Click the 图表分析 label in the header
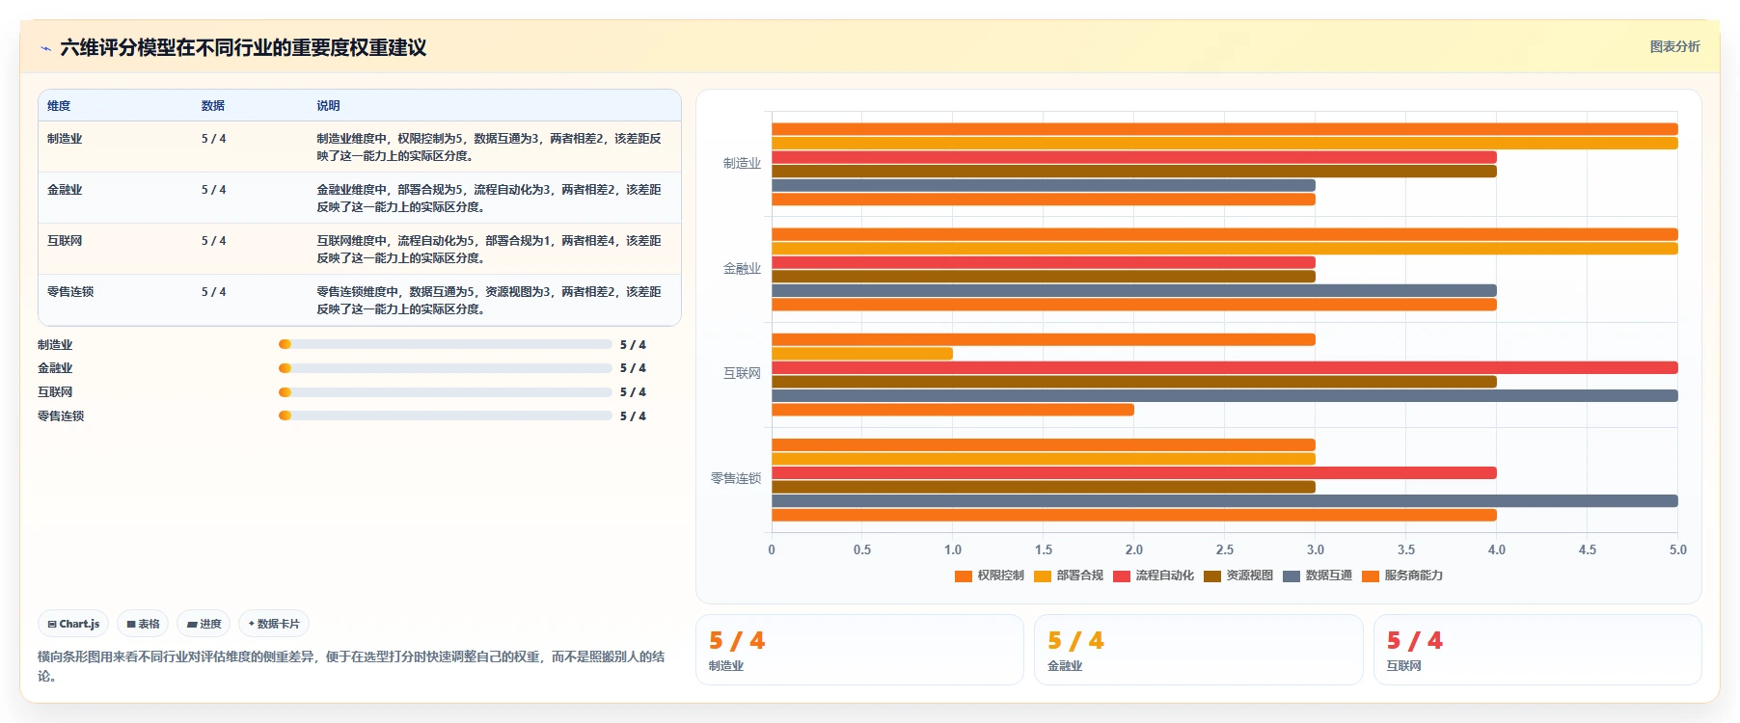1740x723 pixels. click(x=1674, y=46)
